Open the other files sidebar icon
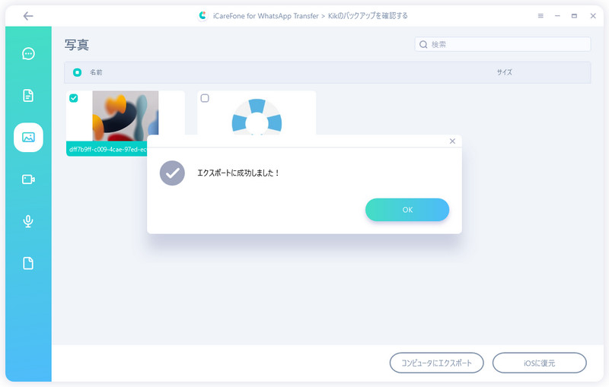609x387 pixels. click(28, 263)
